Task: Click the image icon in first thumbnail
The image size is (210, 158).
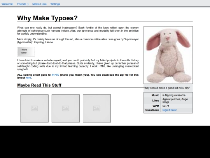Action: (x=35, y=108)
